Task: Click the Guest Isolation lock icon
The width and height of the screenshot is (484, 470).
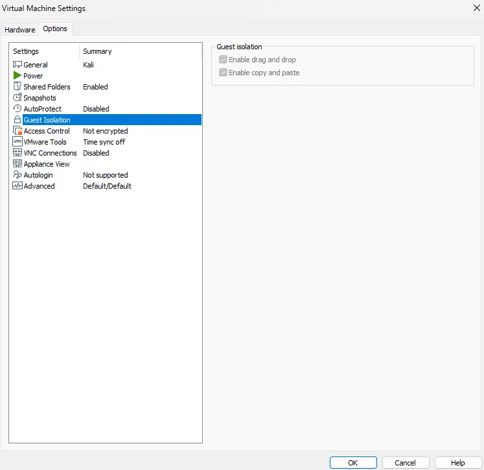Action: pyautogui.click(x=17, y=119)
